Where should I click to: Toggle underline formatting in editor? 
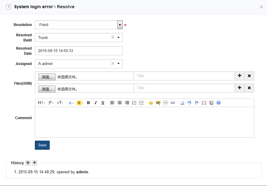point(103,103)
